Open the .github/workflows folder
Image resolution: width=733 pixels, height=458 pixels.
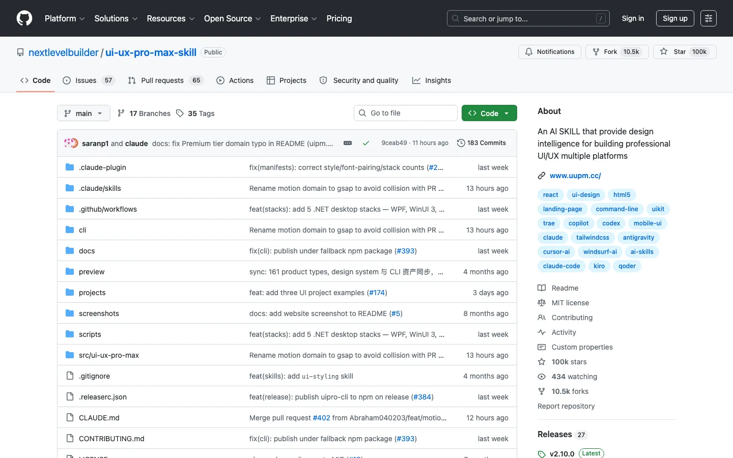click(108, 209)
